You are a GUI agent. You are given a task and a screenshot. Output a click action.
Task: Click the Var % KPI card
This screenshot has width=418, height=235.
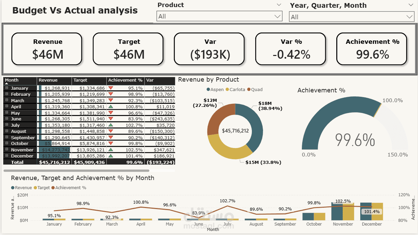pos(291,49)
